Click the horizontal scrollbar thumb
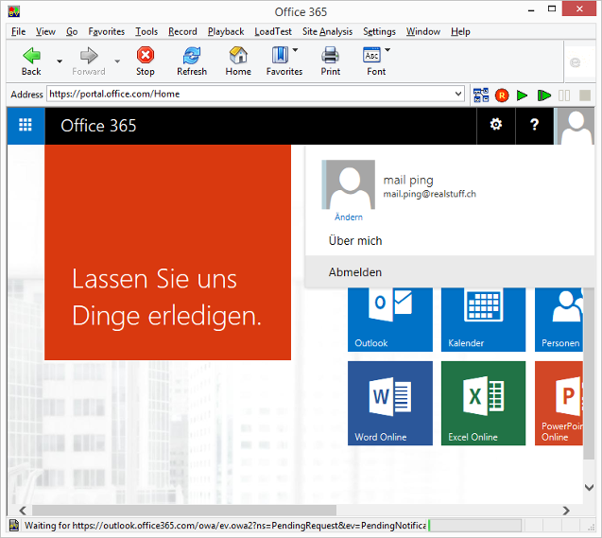 pyautogui.click(x=184, y=511)
